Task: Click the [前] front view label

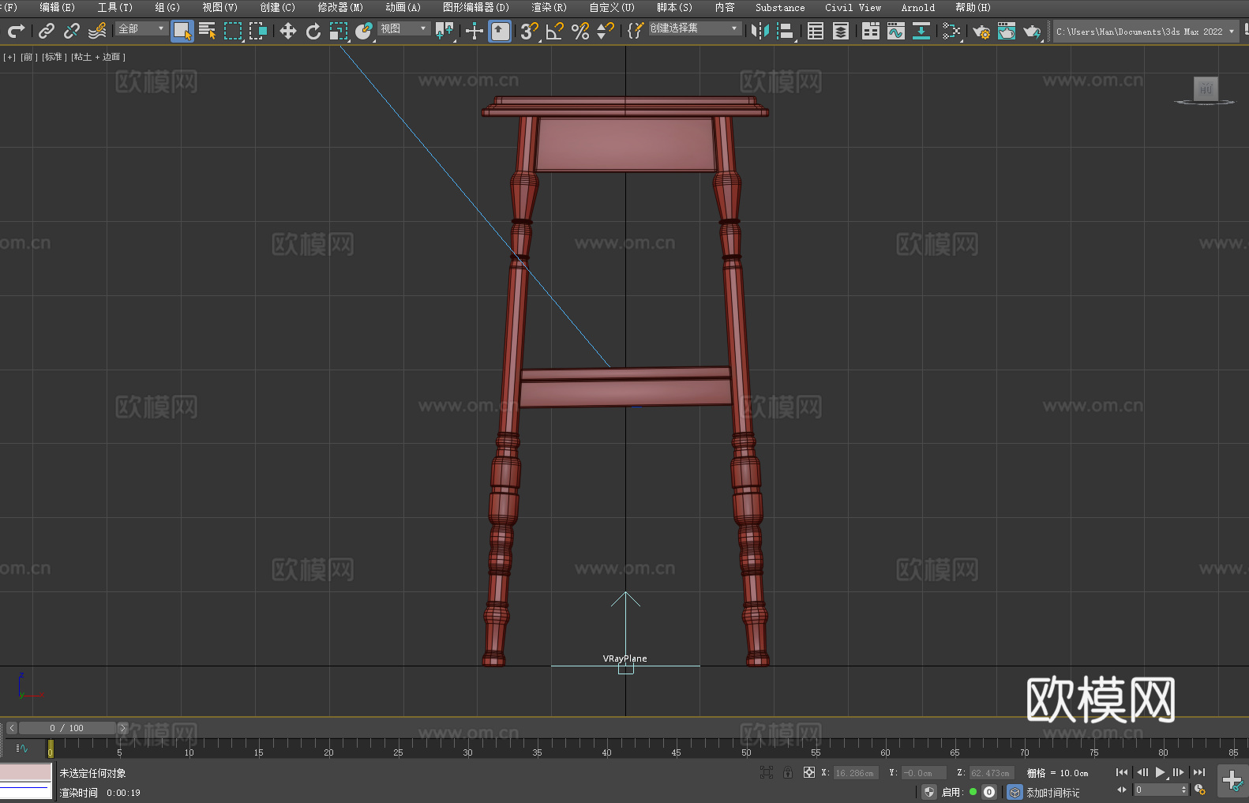Action: (x=29, y=57)
